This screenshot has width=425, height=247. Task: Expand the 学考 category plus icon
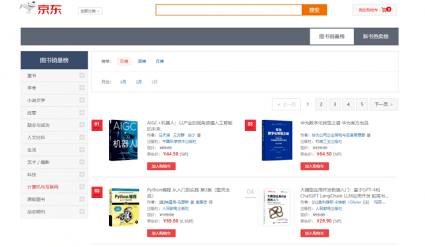pyautogui.click(x=82, y=88)
